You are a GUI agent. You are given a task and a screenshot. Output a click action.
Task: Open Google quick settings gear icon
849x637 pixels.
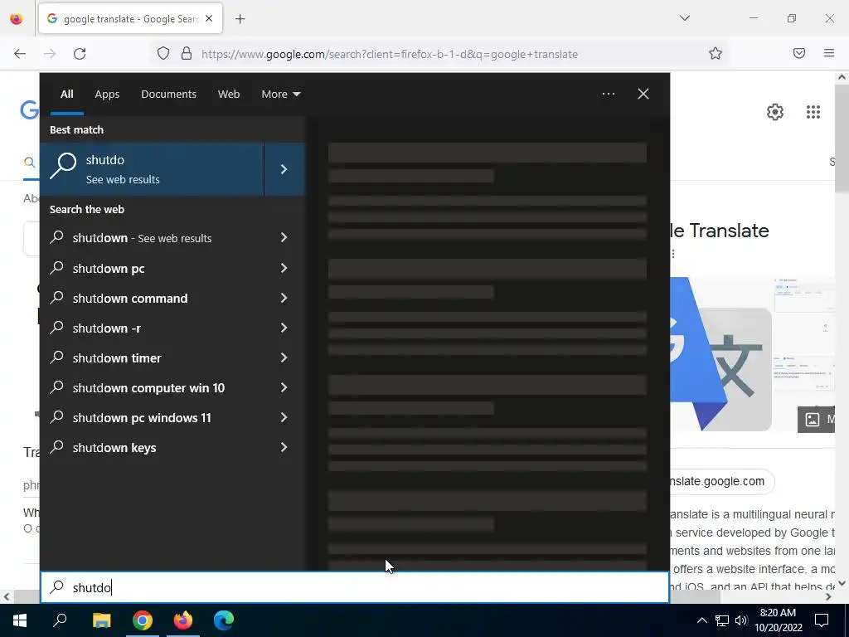[x=775, y=112]
